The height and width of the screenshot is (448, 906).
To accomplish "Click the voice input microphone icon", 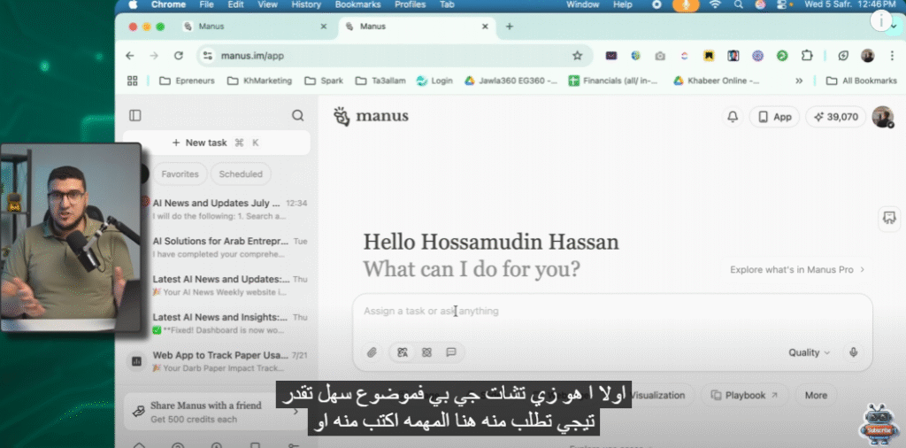I will [x=854, y=352].
